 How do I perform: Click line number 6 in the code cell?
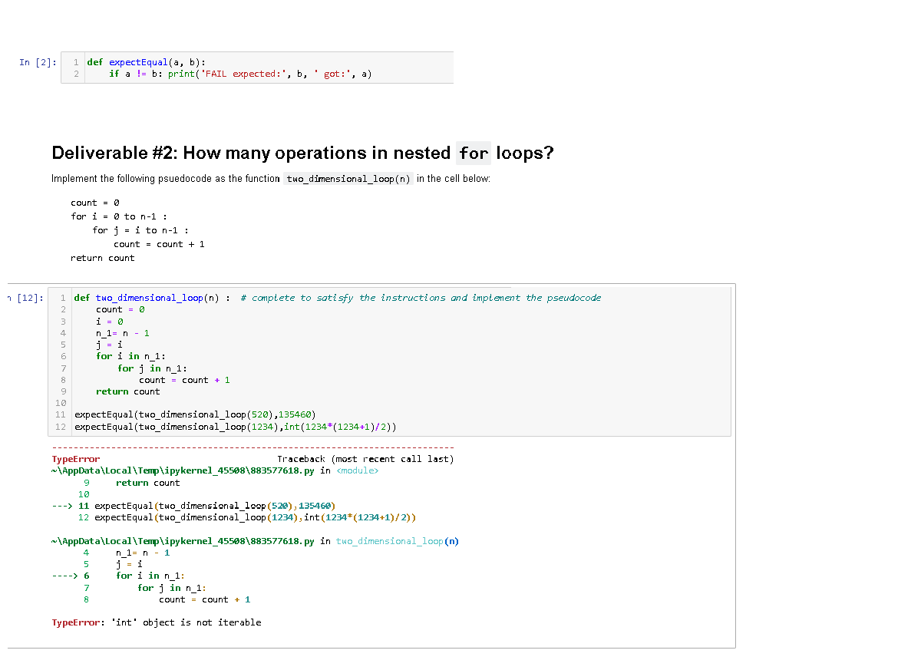pyautogui.click(x=63, y=356)
